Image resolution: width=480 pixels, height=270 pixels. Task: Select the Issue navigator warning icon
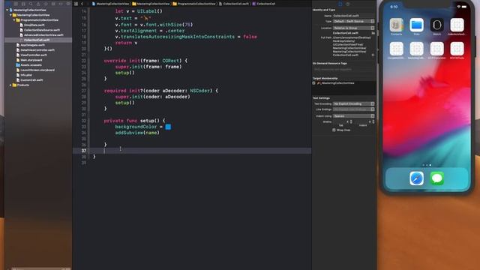pyautogui.click(x=38, y=4)
